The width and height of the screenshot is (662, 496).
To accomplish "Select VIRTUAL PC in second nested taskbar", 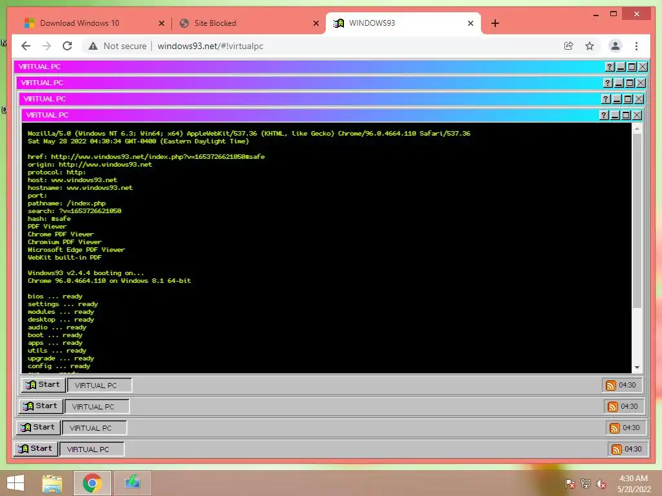I will pos(97,407).
